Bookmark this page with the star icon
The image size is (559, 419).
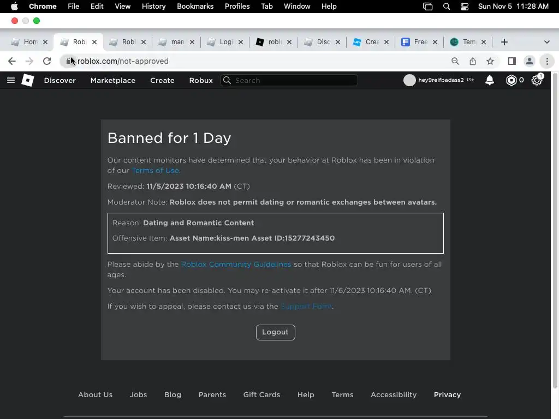point(490,61)
